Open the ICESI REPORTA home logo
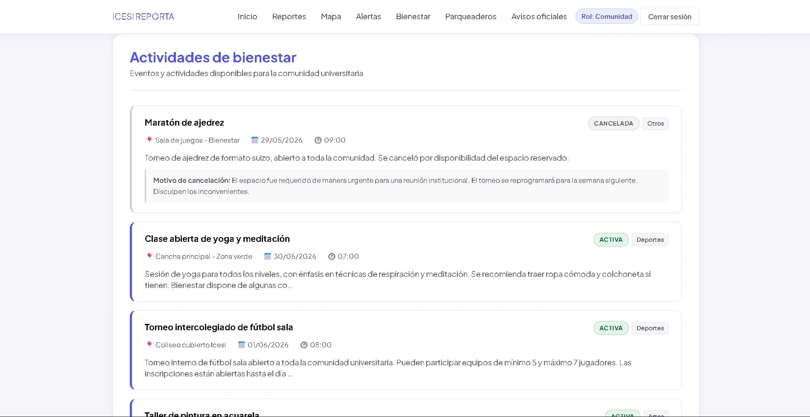Viewport: 810px width, 417px height. 143,17
